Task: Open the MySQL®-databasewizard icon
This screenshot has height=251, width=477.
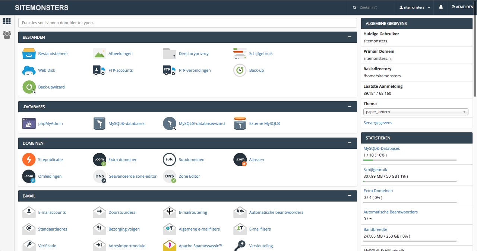Action: coord(170,123)
